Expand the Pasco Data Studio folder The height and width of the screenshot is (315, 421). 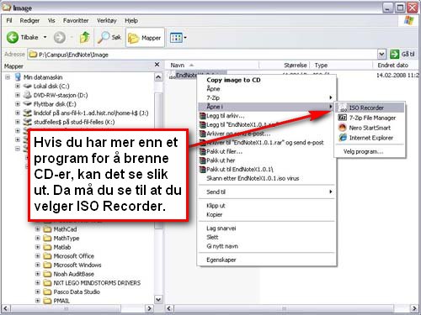coord(37,291)
